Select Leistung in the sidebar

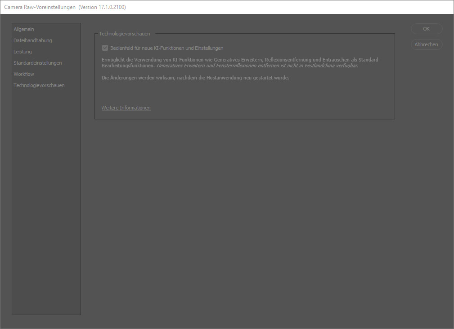(x=22, y=52)
